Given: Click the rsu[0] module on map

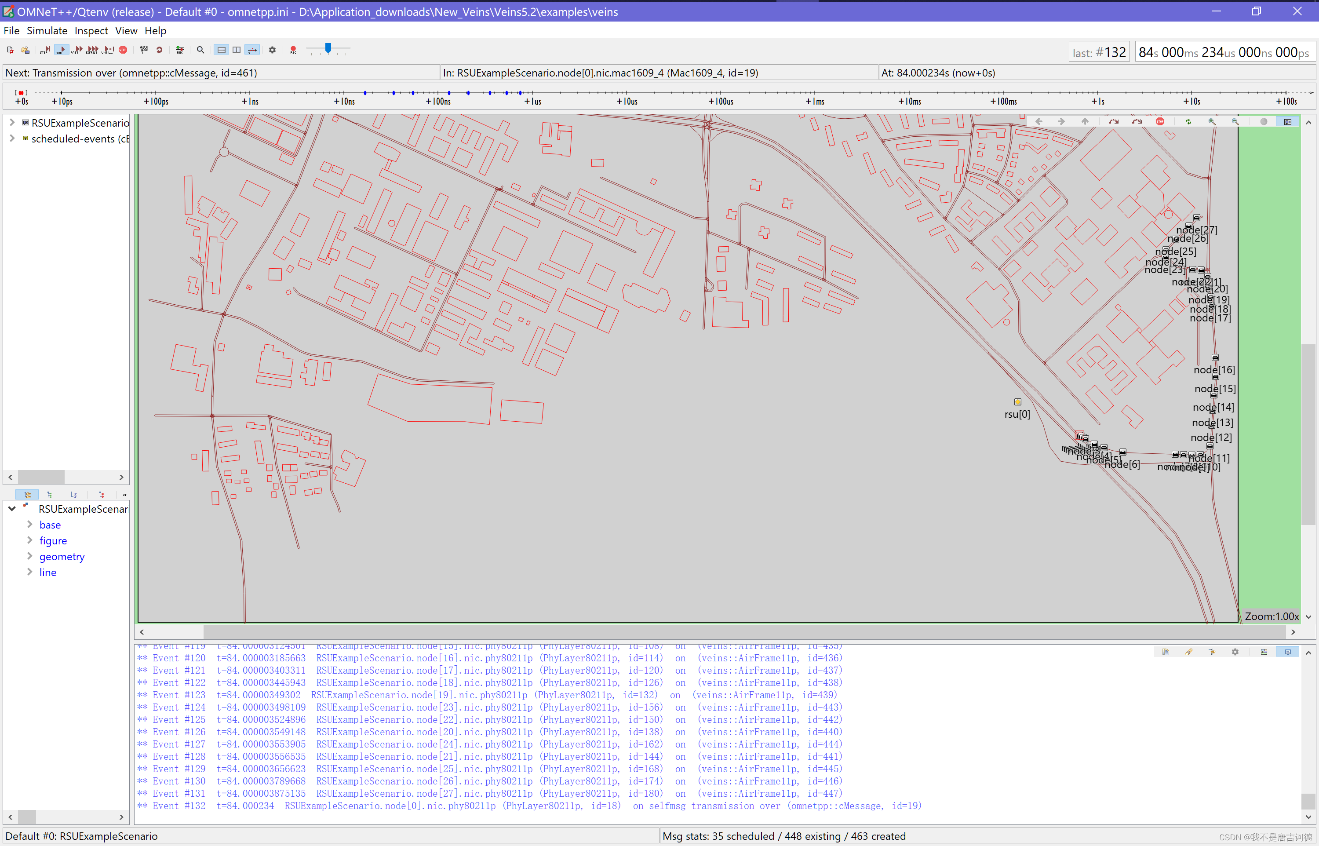Looking at the screenshot, I should coord(1017,402).
